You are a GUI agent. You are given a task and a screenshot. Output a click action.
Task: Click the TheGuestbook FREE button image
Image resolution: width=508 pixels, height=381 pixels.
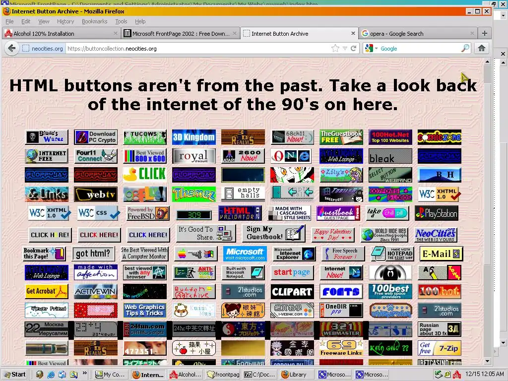coord(341,137)
